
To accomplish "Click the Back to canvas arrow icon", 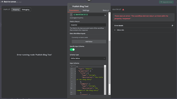I will 2,2.
